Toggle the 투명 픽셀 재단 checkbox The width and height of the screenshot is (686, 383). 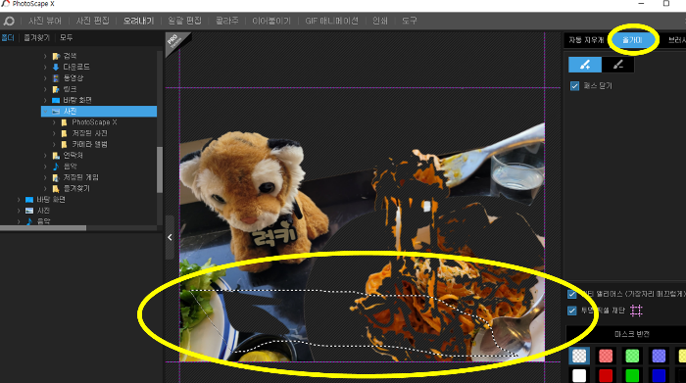[x=571, y=311]
